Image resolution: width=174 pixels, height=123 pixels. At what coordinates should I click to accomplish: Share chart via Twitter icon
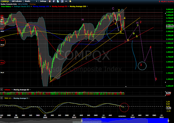[x=58, y=1]
